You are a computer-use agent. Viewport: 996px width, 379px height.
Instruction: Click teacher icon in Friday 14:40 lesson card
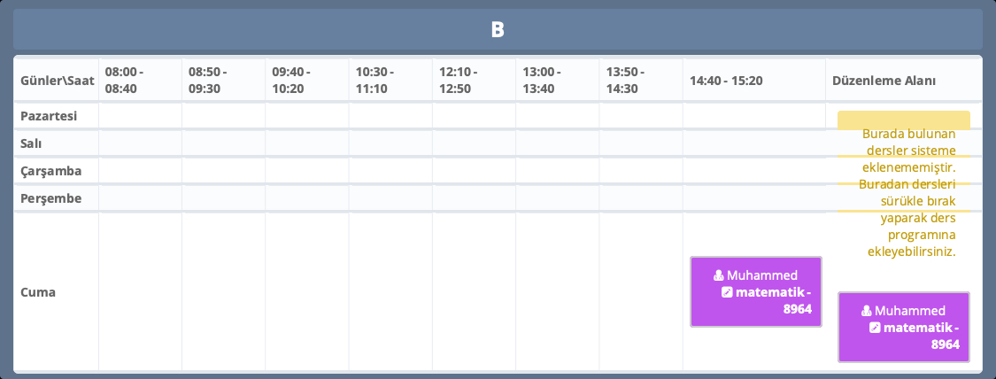click(x=719, y=275)
